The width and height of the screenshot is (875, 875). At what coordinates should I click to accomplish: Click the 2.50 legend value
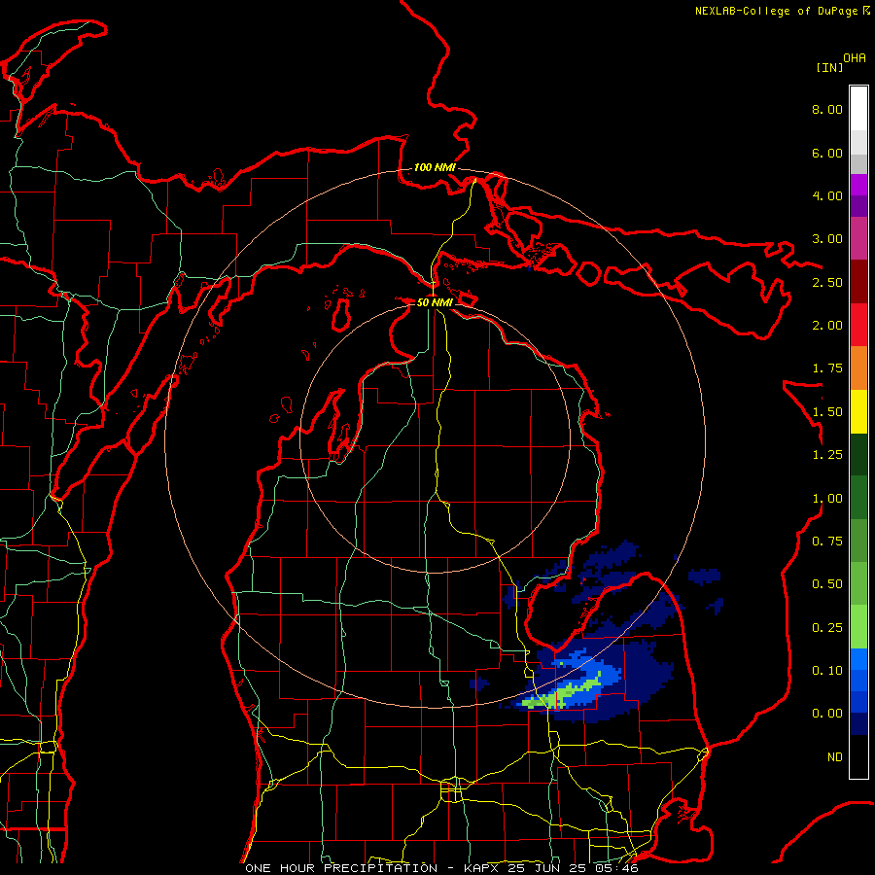tap(827, 282)
